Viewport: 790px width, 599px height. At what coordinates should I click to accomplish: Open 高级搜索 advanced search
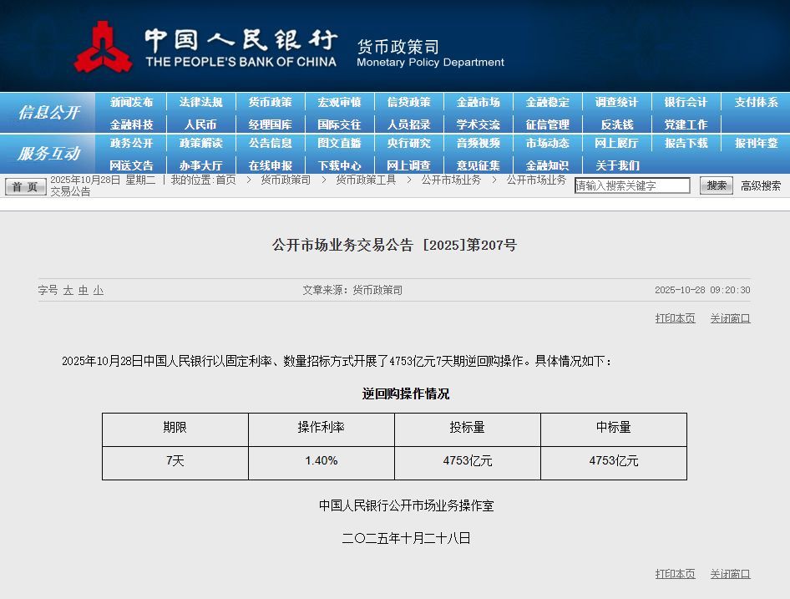(x=762, y=185)
